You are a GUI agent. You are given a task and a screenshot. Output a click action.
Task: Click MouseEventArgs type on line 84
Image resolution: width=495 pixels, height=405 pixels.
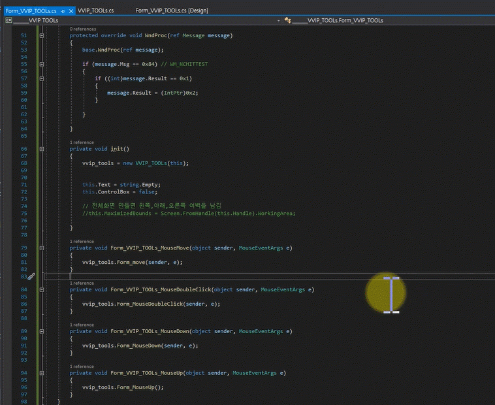[x=283, y=290]
